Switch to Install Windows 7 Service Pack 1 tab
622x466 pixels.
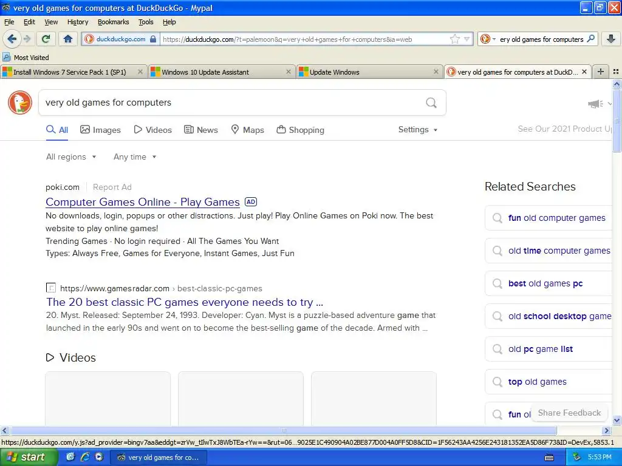73,72
